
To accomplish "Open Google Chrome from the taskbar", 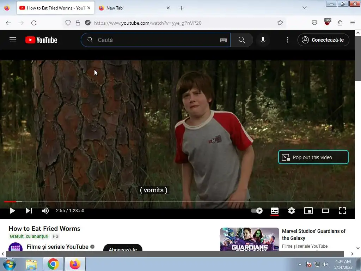I will pos(53,264).
